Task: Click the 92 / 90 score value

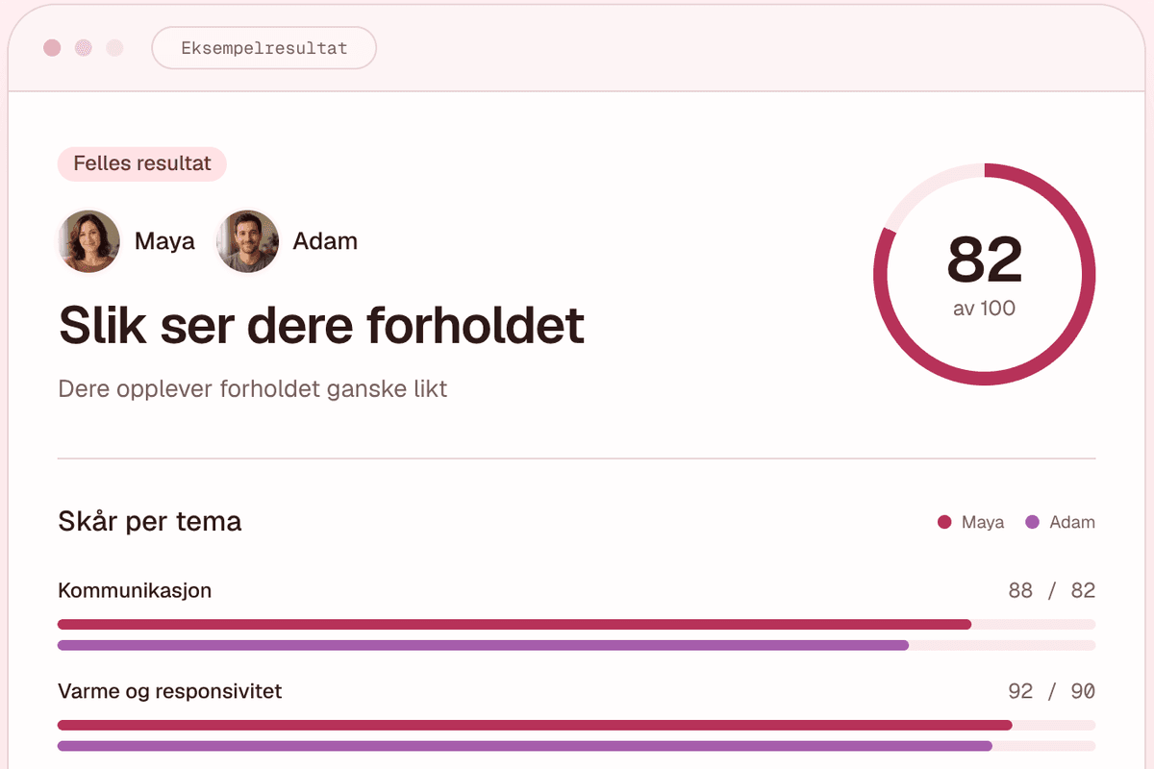Action: click(x=1052, y=691)
